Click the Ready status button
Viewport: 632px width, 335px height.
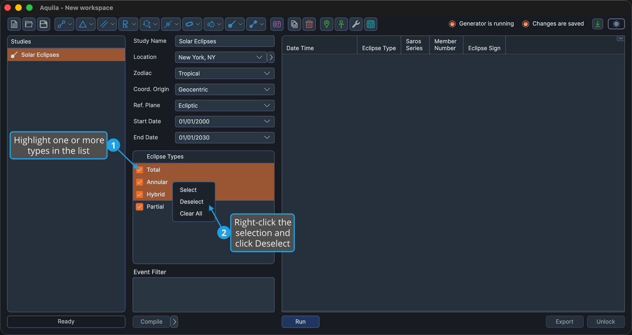(x=66, y=322)
